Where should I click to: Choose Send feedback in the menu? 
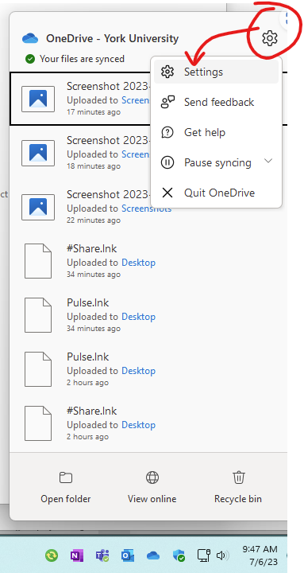point(216,102)
